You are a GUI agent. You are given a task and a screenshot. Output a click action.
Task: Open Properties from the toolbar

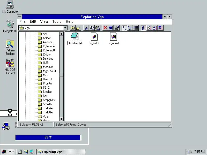[x=117, y=28]
